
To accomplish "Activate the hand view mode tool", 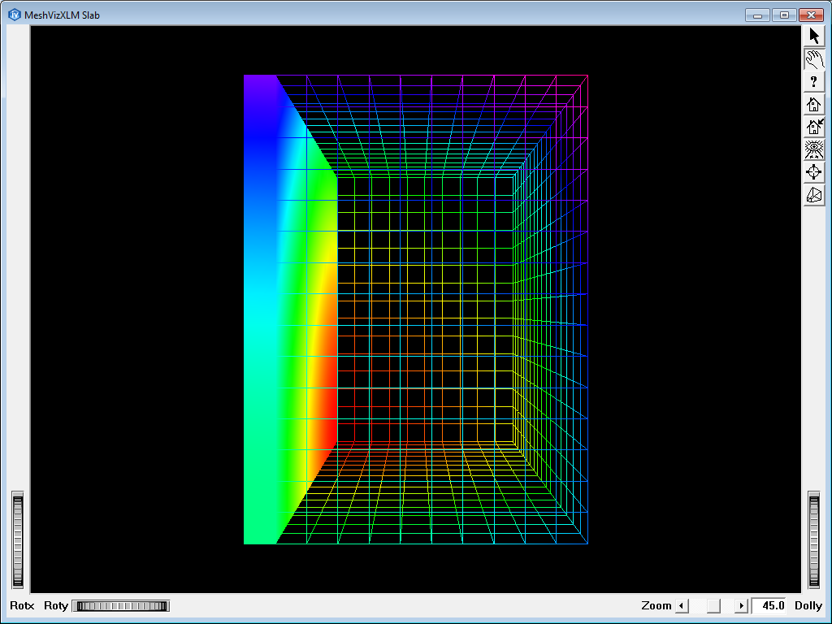I will [x=814, y=58].
